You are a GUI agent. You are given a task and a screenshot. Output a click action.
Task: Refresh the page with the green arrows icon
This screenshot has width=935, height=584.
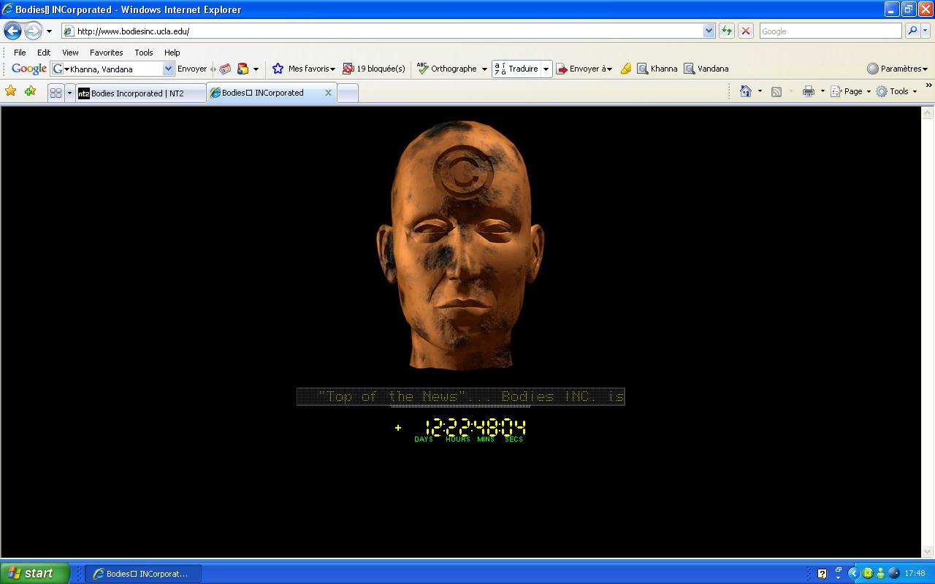point(726,31)
